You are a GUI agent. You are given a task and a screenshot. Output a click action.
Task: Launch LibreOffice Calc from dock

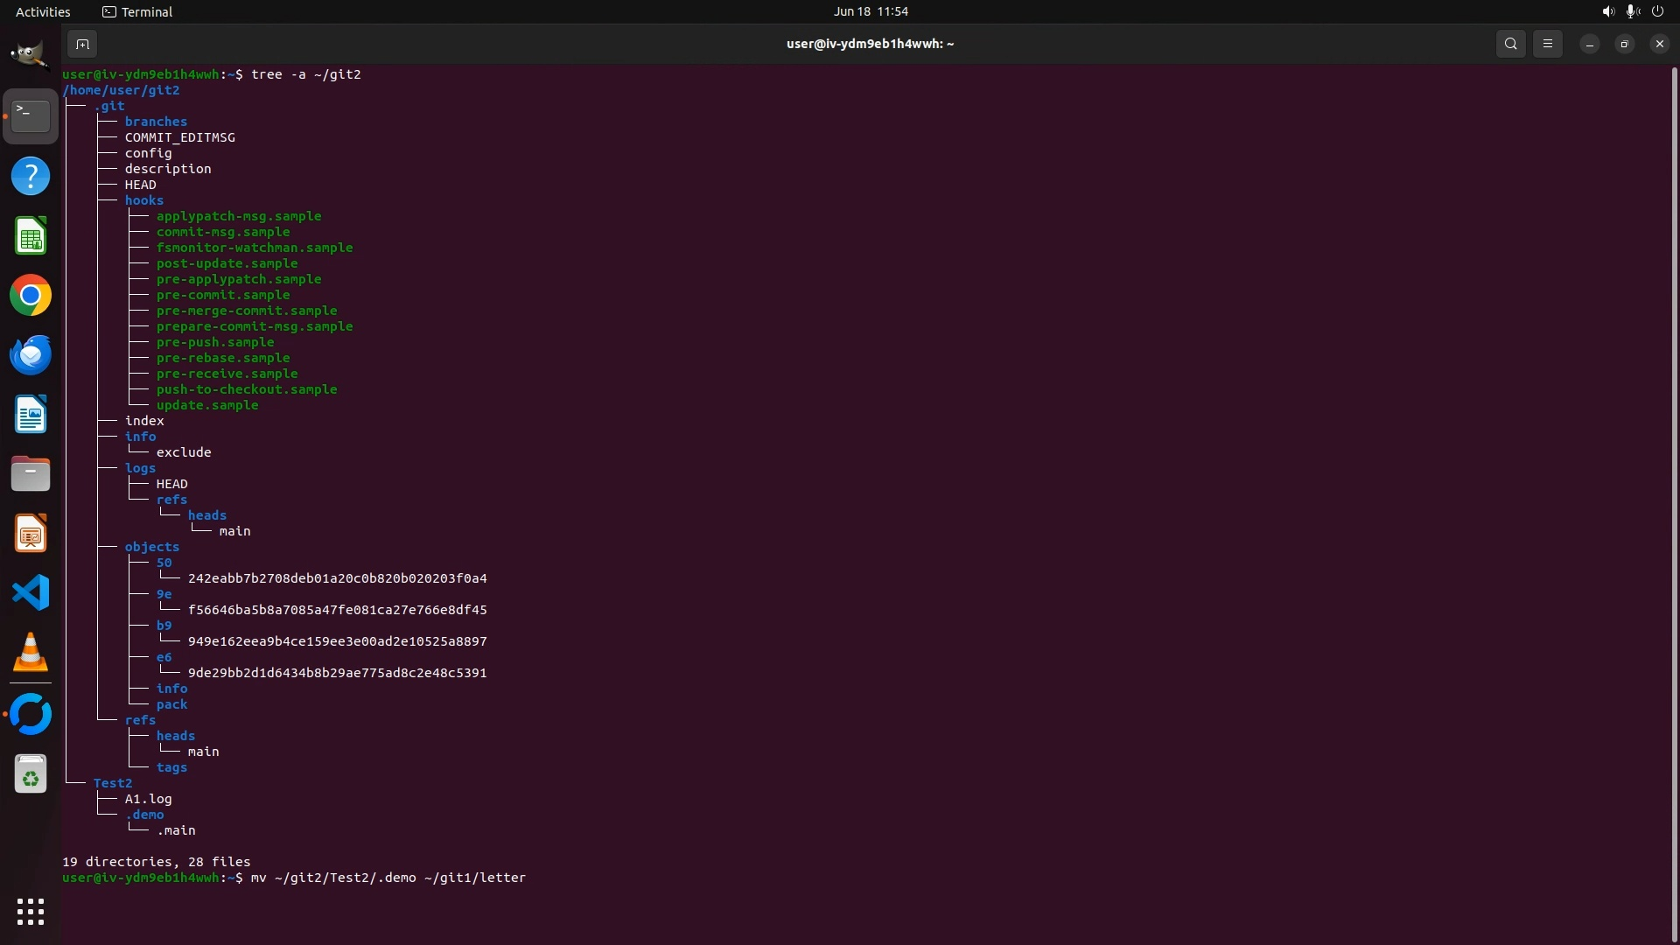point(31,236)
